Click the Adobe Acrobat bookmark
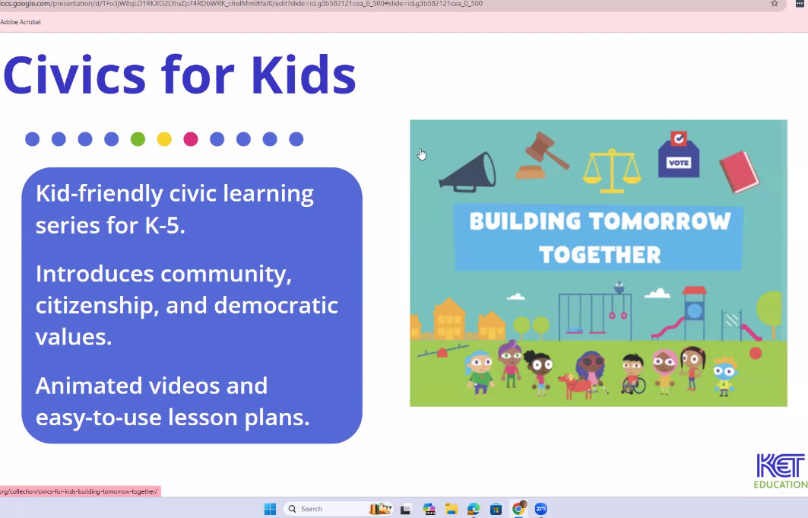Screen dimensions: 808x518 pos(21,22)
